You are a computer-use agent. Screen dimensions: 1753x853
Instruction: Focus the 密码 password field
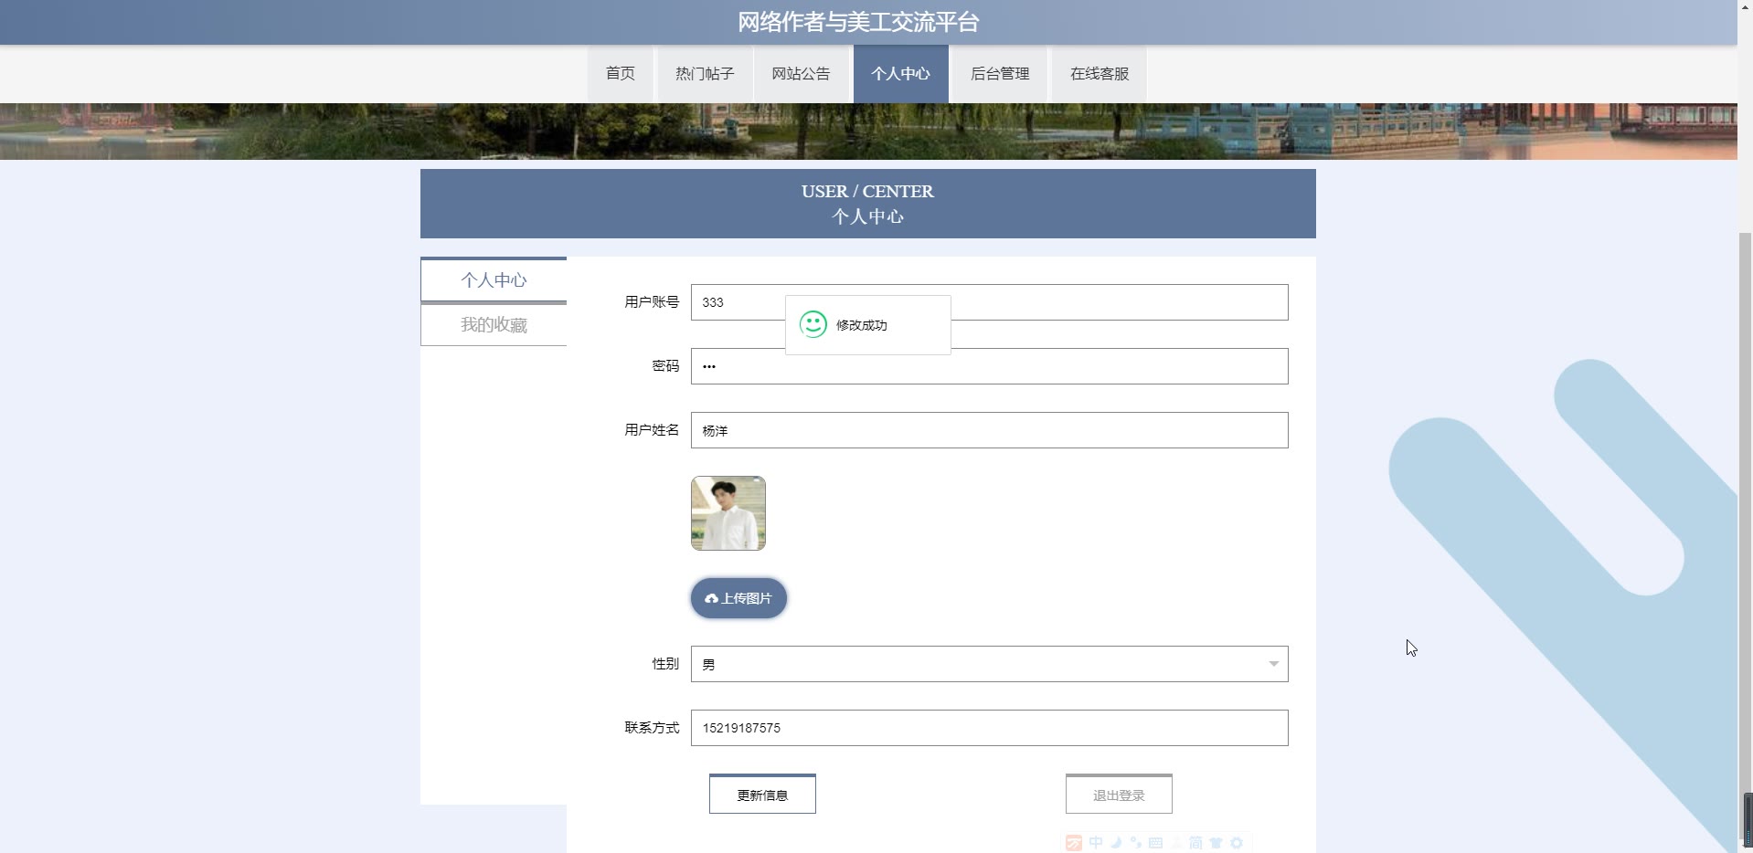989,366
